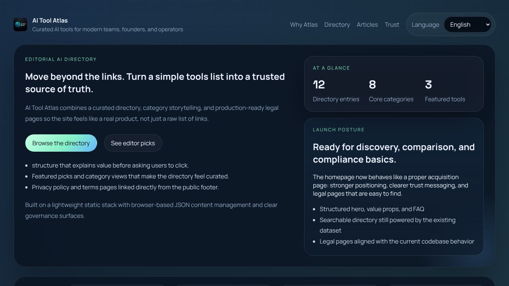The image size is (509, 286).
Task: Click the 'AT A GLANCE' label
Action: click(331, 68)
